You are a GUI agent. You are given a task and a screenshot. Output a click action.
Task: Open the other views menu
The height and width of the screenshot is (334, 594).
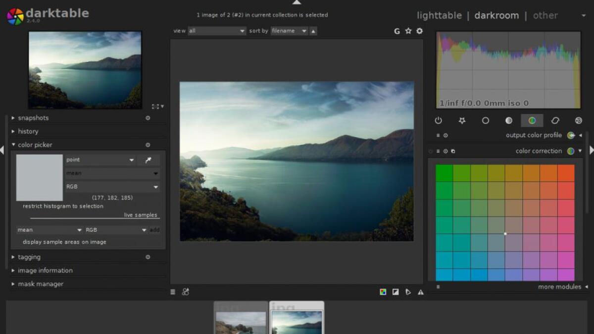pos(545,15)
